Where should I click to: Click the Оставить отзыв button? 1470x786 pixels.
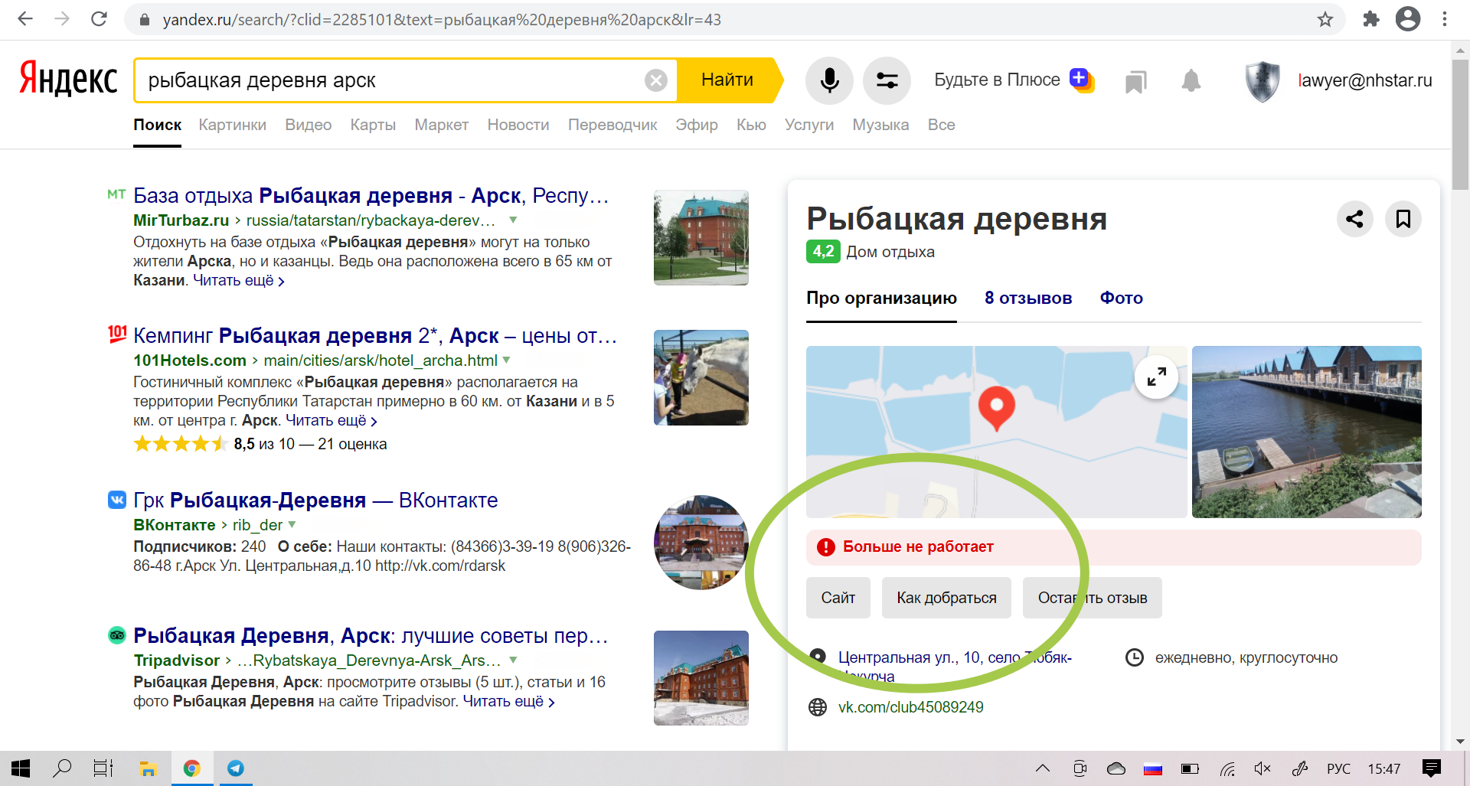tap(1093, 598)
